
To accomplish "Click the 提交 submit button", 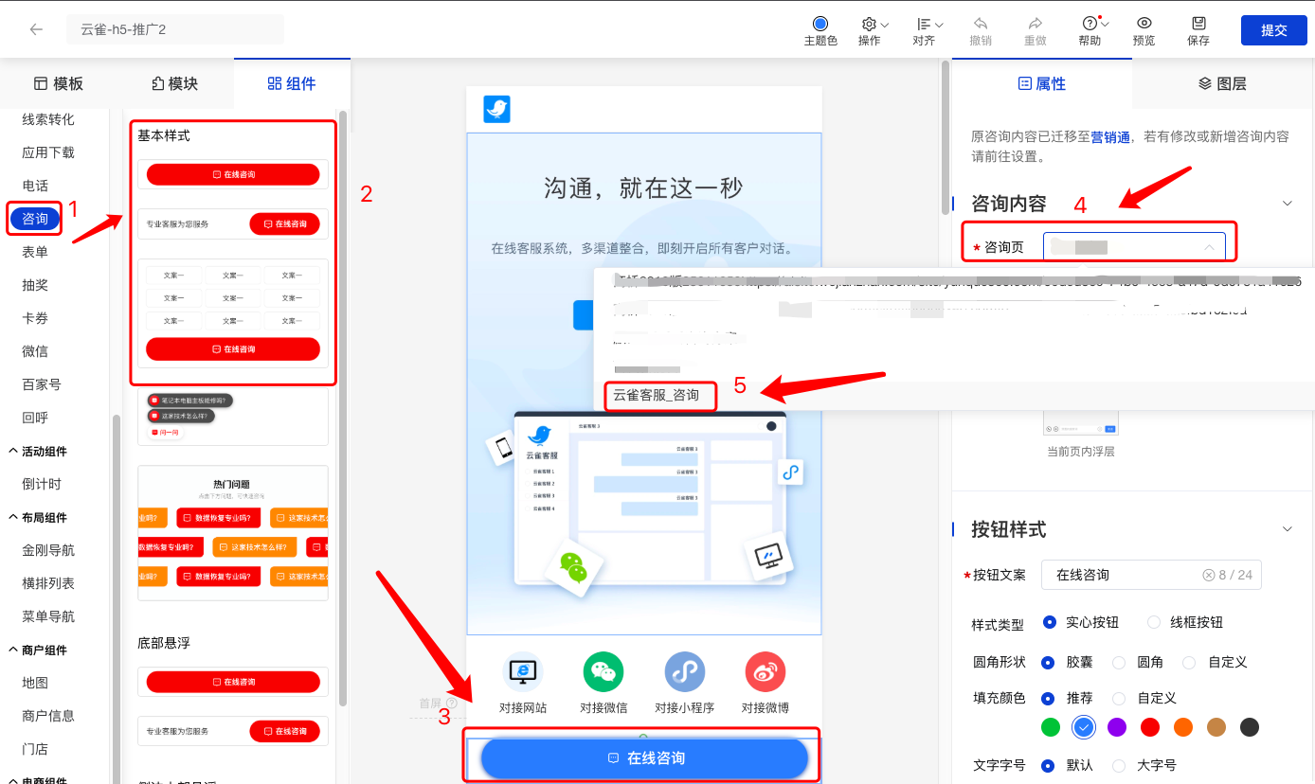I will pyautogui.click(x=1273, y=29).
